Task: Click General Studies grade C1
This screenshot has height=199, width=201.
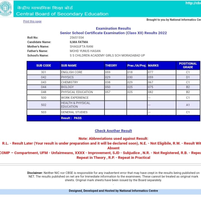Action: click(188, 112)
